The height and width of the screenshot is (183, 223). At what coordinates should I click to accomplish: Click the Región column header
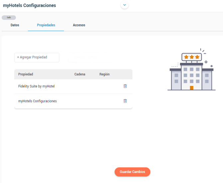click(x=105, y=74)
